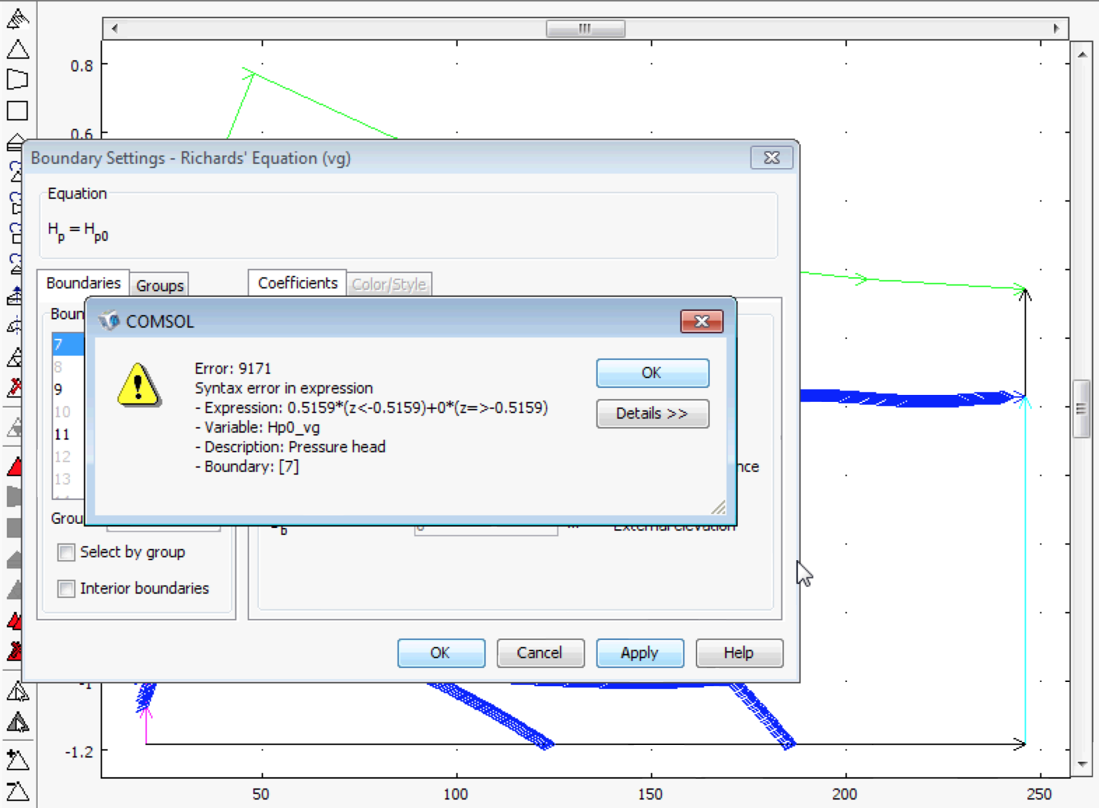
Task: Click the gray triangle with cursor icon
Action: tap(17, 723)
